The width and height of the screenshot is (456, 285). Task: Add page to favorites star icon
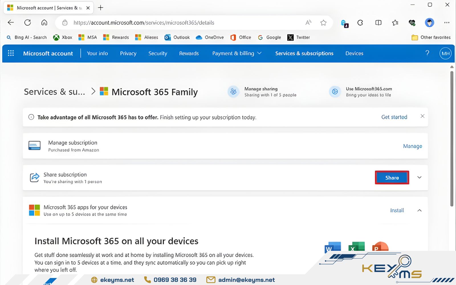point(323,23)
